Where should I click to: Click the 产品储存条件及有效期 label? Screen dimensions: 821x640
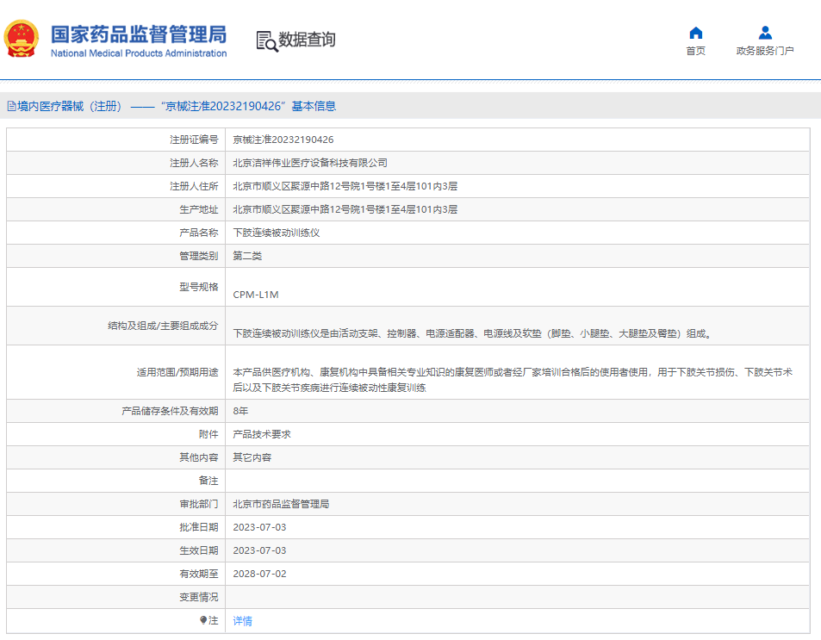(x=170, y=411)
